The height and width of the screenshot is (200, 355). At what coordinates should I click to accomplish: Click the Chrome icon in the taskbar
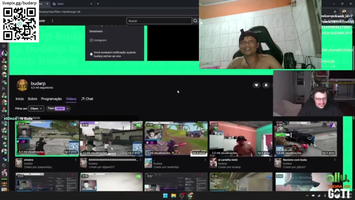(190, 196)
